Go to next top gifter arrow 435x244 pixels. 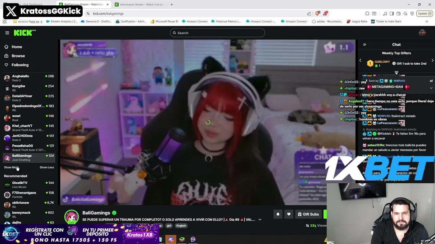click(432, 61)
